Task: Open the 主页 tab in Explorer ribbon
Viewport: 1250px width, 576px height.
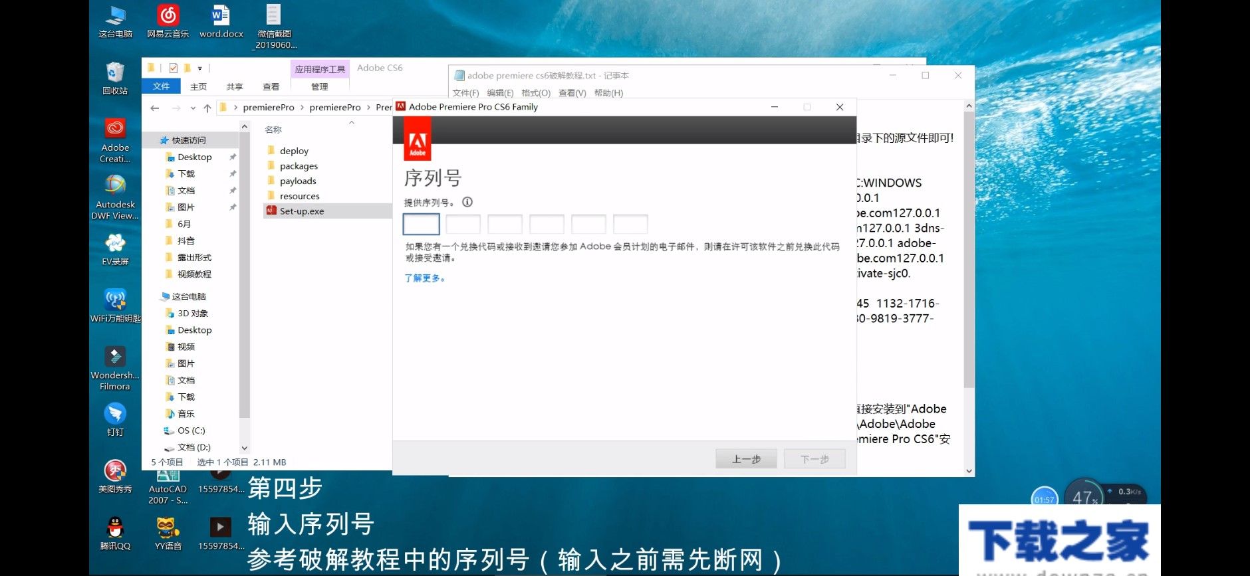Action: point(198,86)
